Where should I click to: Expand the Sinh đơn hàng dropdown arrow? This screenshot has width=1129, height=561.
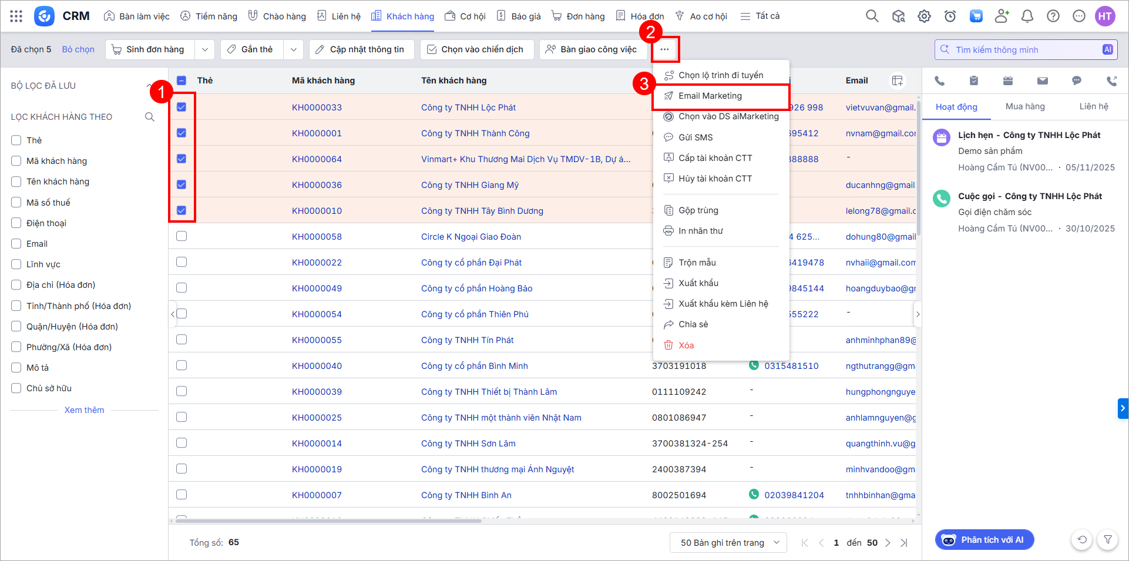point(204,49)
